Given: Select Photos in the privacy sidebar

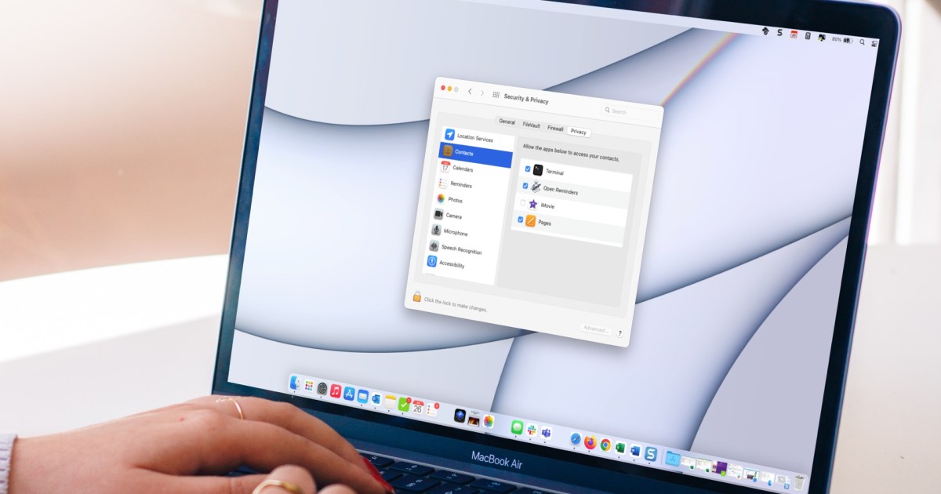Looking at the screenshot, I should point(470,200).
